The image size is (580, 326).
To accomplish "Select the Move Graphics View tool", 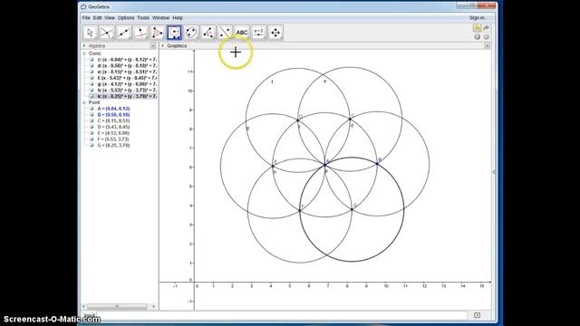I will 275,33.
